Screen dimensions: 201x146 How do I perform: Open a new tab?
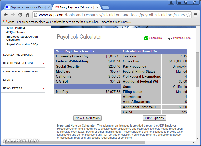tap(106, 7)
